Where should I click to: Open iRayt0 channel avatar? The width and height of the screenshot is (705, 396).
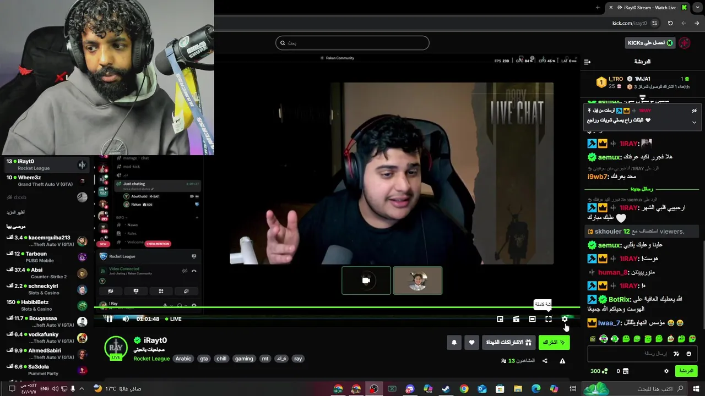point(116,348)
